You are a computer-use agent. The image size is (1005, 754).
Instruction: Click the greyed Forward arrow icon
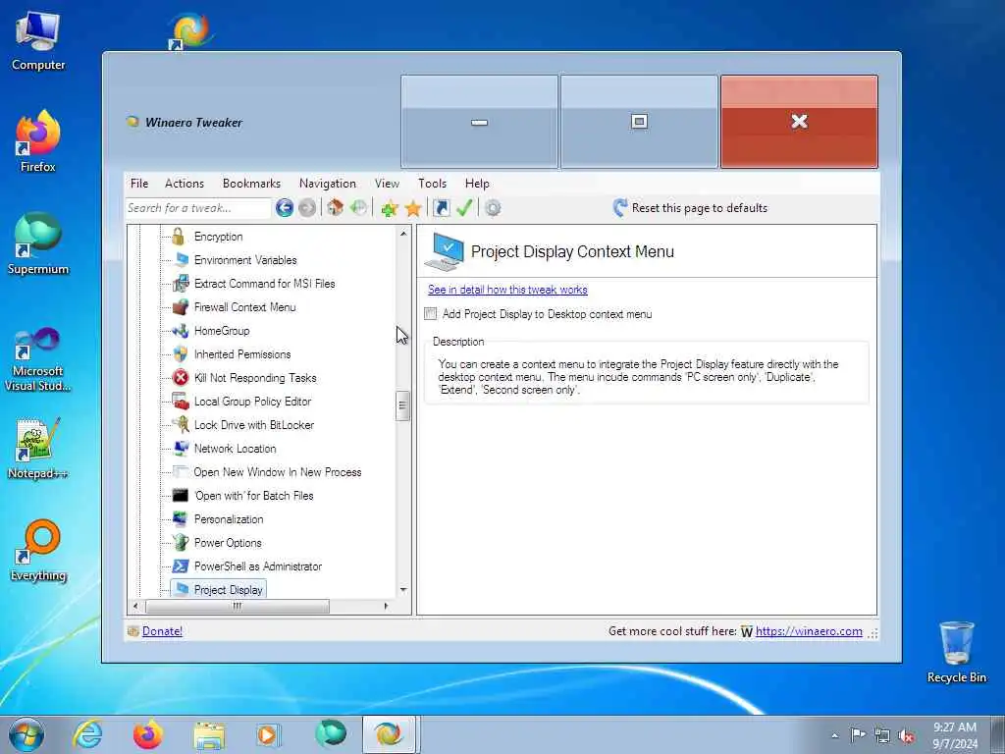click(x=307, y=208)
